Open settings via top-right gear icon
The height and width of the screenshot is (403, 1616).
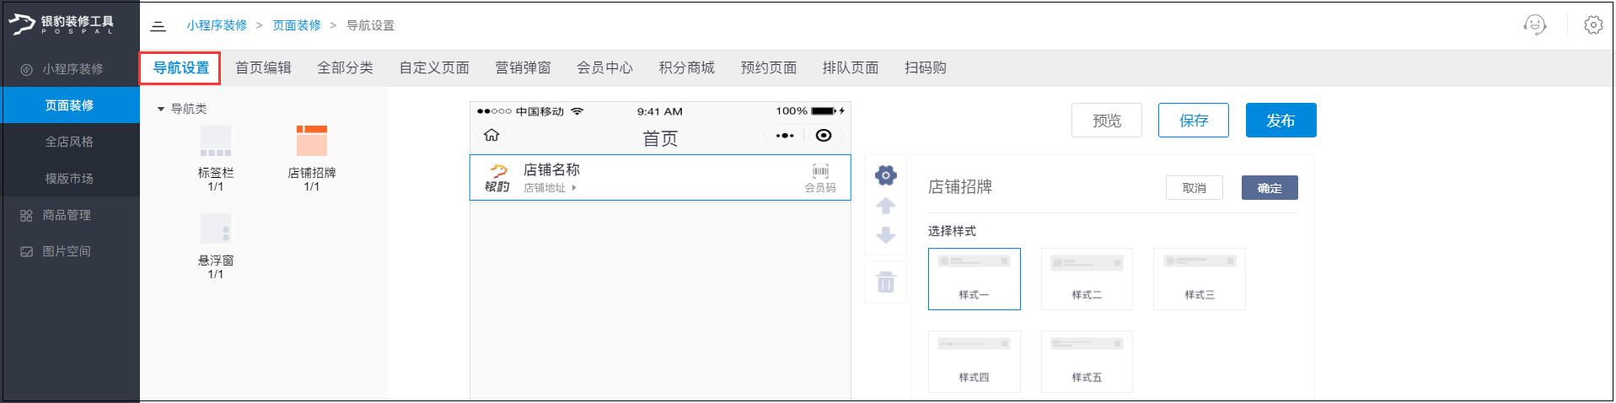pyautogui.click(x=1592, y=25)
